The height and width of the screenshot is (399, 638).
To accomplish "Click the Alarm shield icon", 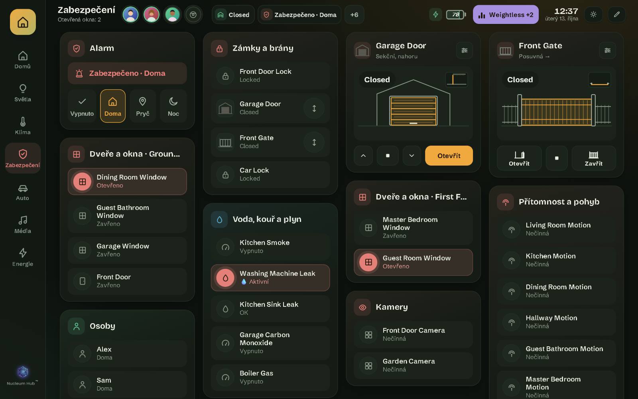I will [76, 48].
